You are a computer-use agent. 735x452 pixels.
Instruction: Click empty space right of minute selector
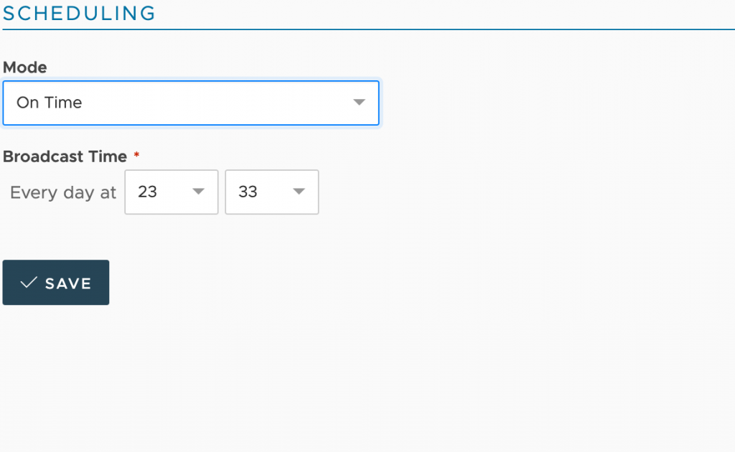515,192
